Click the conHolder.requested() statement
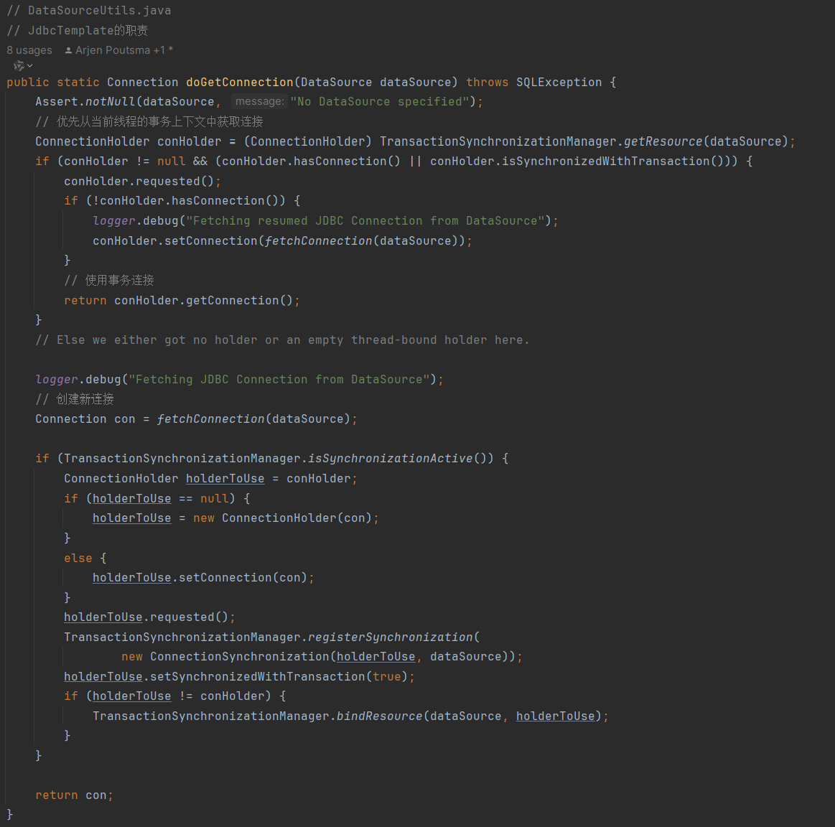The image size is (835, 827). pos(142,181)
